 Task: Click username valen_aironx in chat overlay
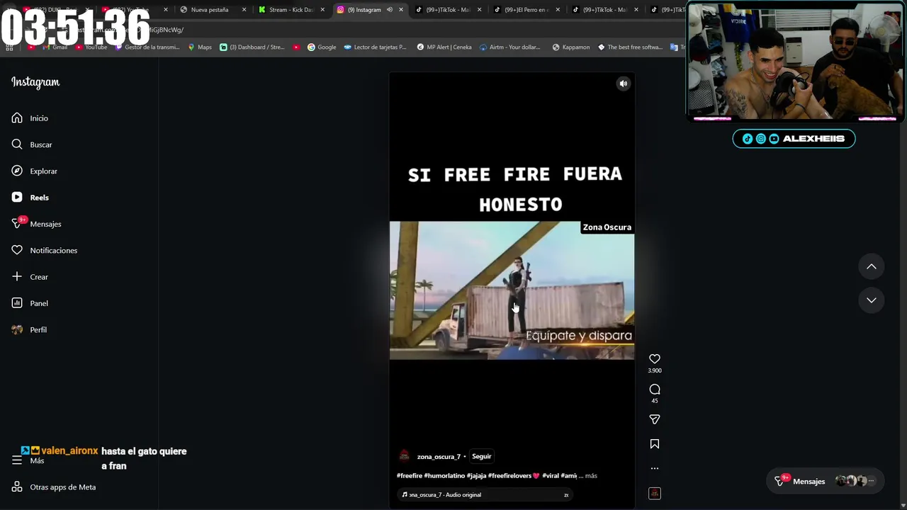tap(69, 451)
